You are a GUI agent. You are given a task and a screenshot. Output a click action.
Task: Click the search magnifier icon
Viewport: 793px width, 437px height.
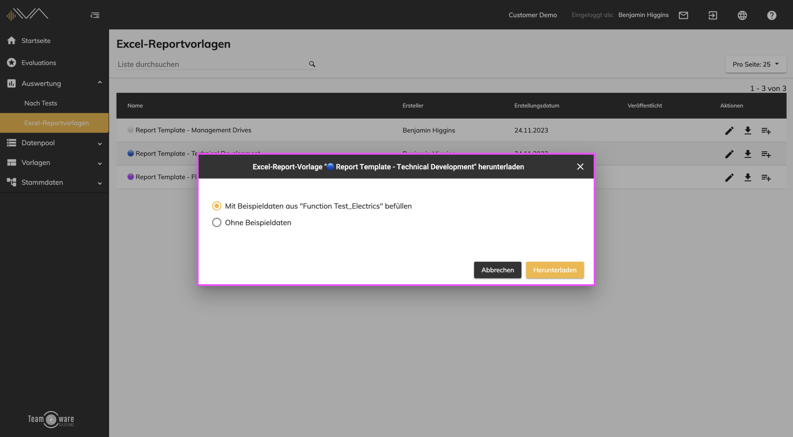tap(312, 64)
